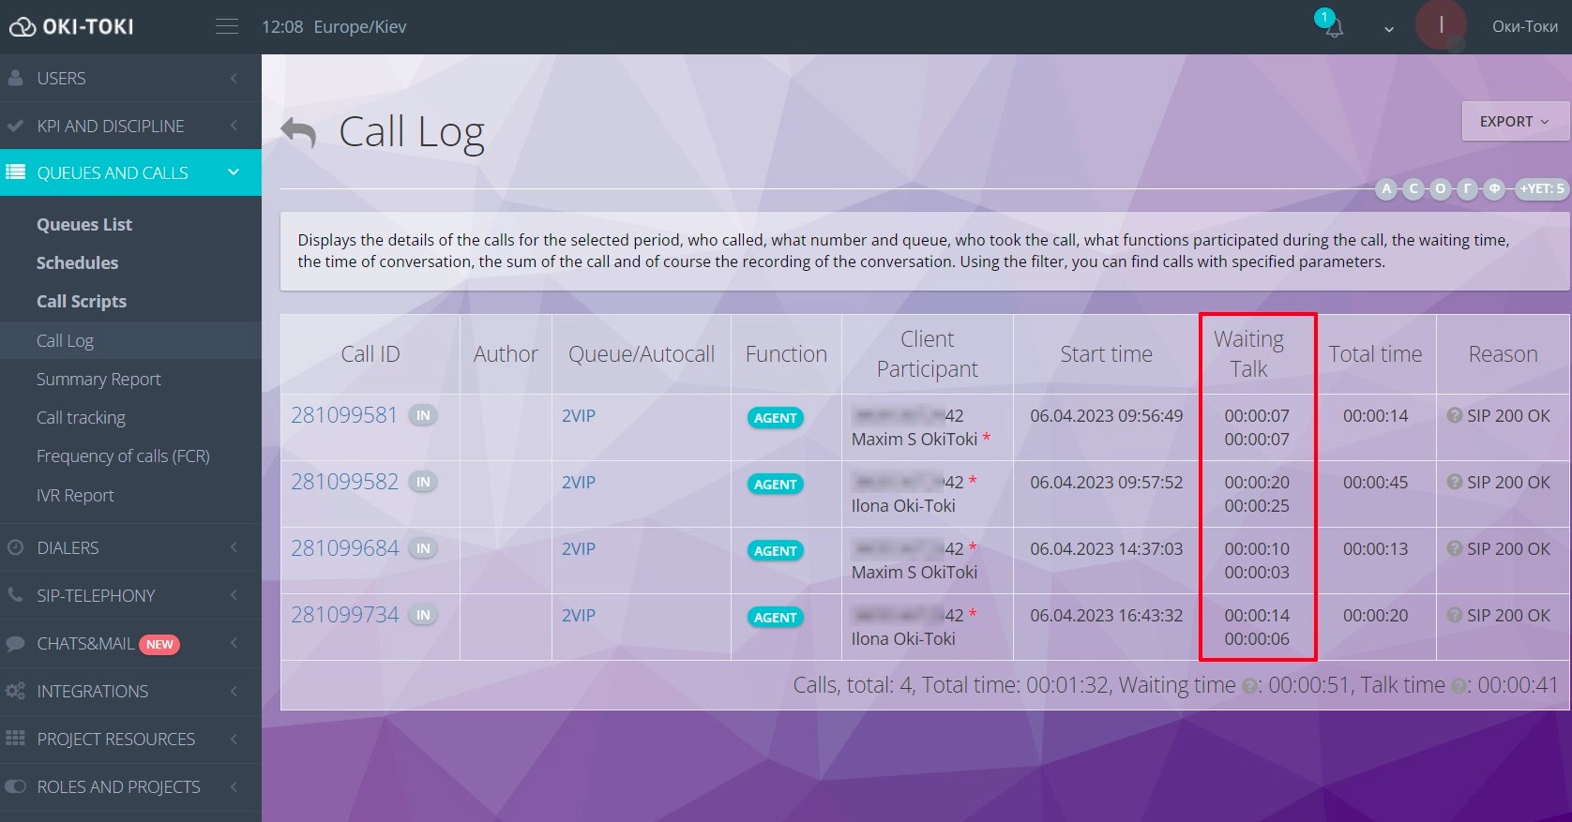Select filter chip A
The width and height of the screenshot is (1572, 822).
tap(1386, 188)
